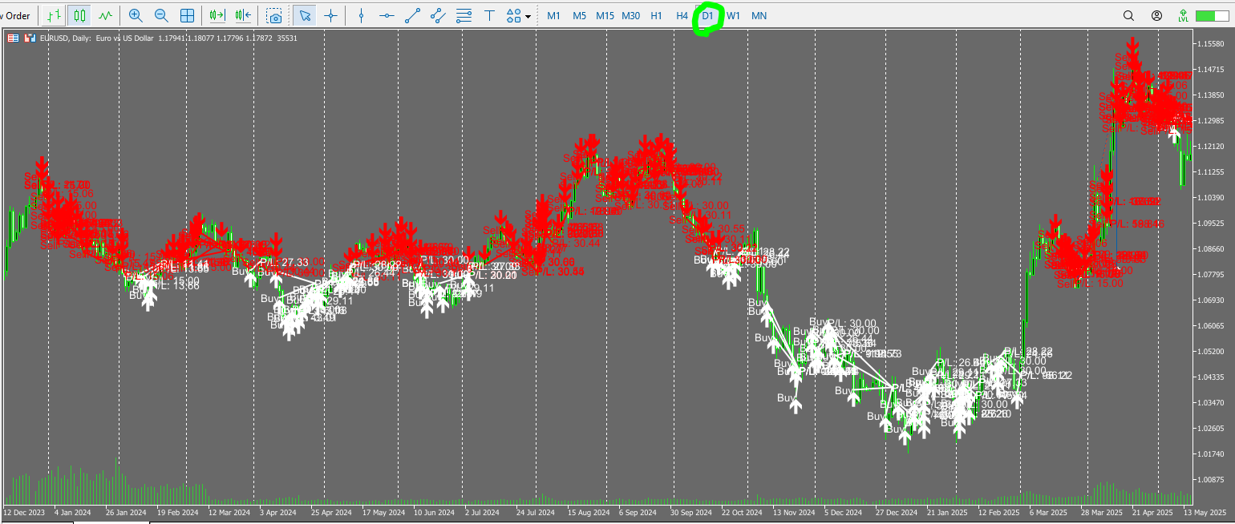1235x524 pixels.
Task: Switch chart to candlestick display mode
Action: pos(78,15)
